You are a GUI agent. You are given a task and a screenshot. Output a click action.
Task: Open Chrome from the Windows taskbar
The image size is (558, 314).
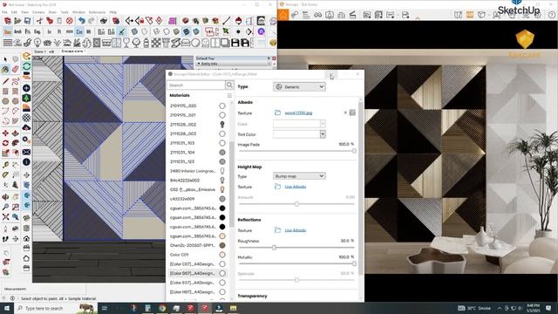click(162, 308)
